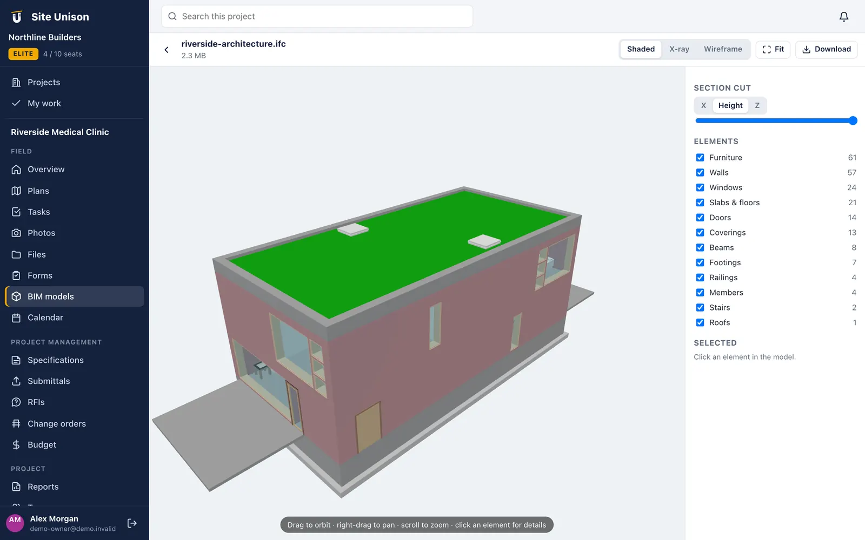This screenshot has height=540, width=865.
Task: Go to the Overview page
Action: point(75,170)
